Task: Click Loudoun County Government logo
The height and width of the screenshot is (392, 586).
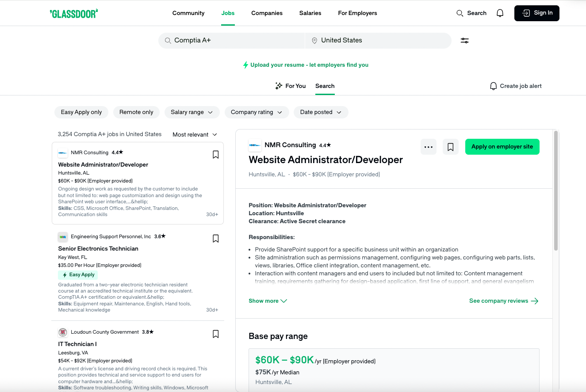Action: [x=63, y=332]
